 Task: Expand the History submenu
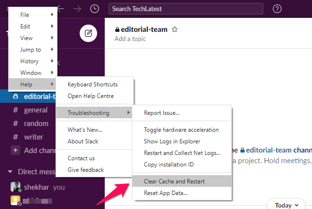coord(33,61)
